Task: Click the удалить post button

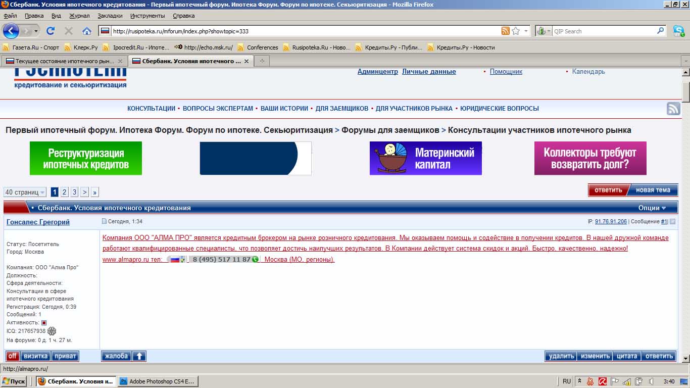Action: (561, 356)
